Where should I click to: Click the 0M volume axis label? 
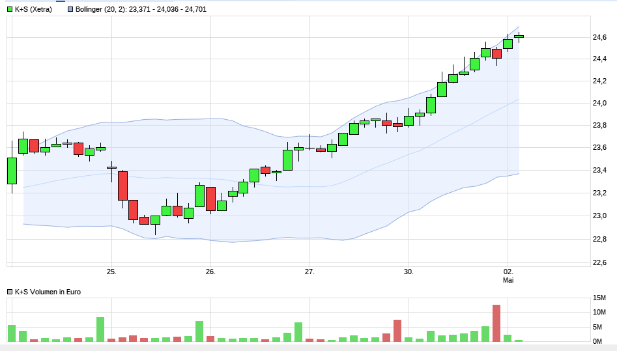click(x=597, y=341)
